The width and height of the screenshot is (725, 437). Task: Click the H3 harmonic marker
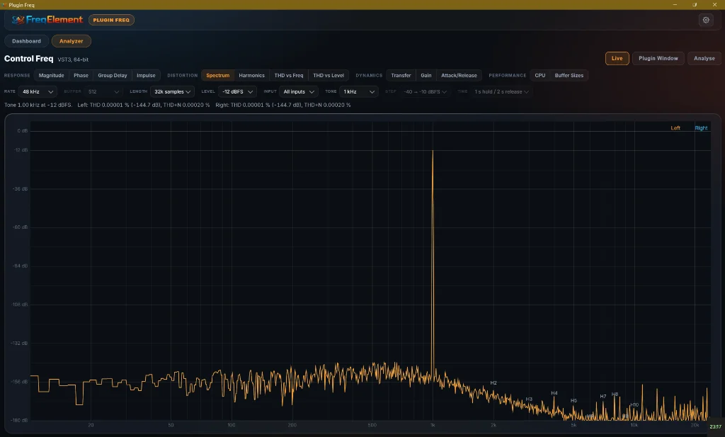529,399
